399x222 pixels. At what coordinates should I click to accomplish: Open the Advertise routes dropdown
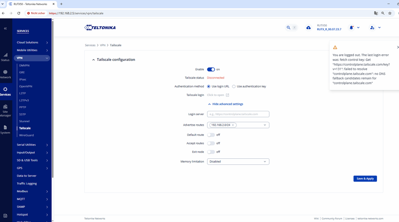[x=265, y=125]
